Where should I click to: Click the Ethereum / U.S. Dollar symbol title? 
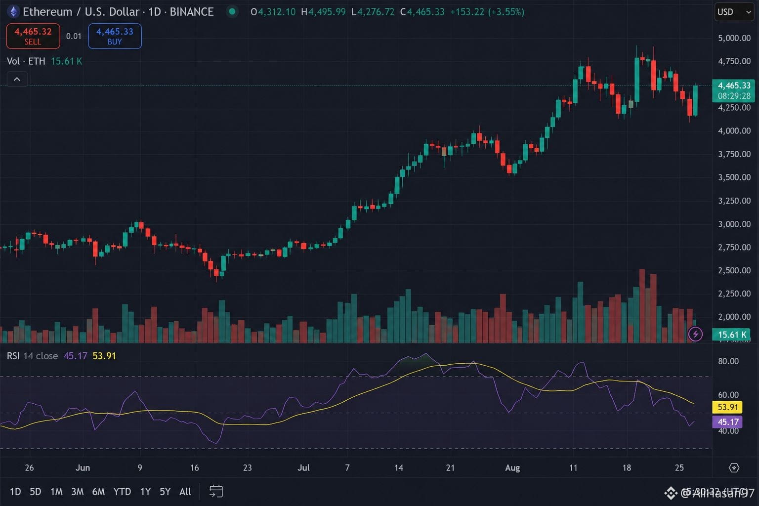(81, 11)
